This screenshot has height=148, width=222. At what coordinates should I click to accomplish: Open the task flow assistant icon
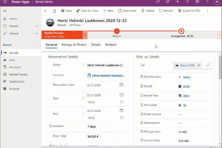[x=168, y=2]
